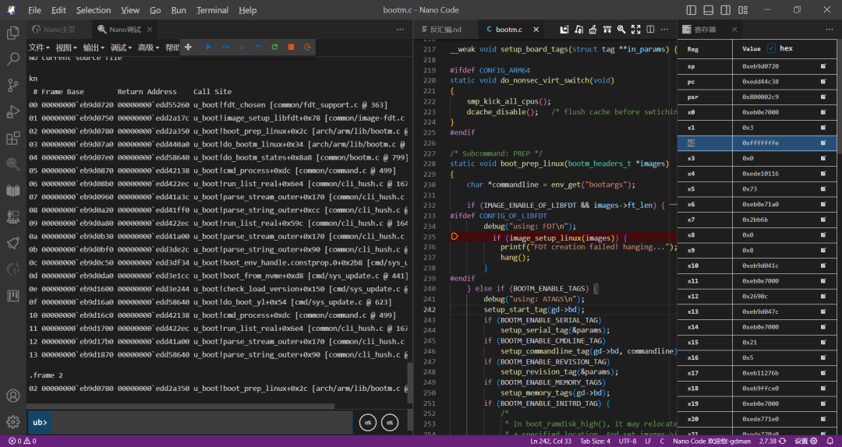842x447 pixels.
Task: Click the notifications bell in status bar
Action: pos(830,441)
